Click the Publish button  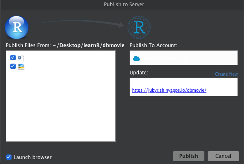(x=189, y=156)
